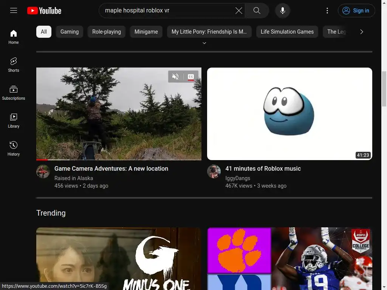The width and height of the screenshot is (387, 290).
Task: Open the three-dot settings menu
Action: [327, 10]
